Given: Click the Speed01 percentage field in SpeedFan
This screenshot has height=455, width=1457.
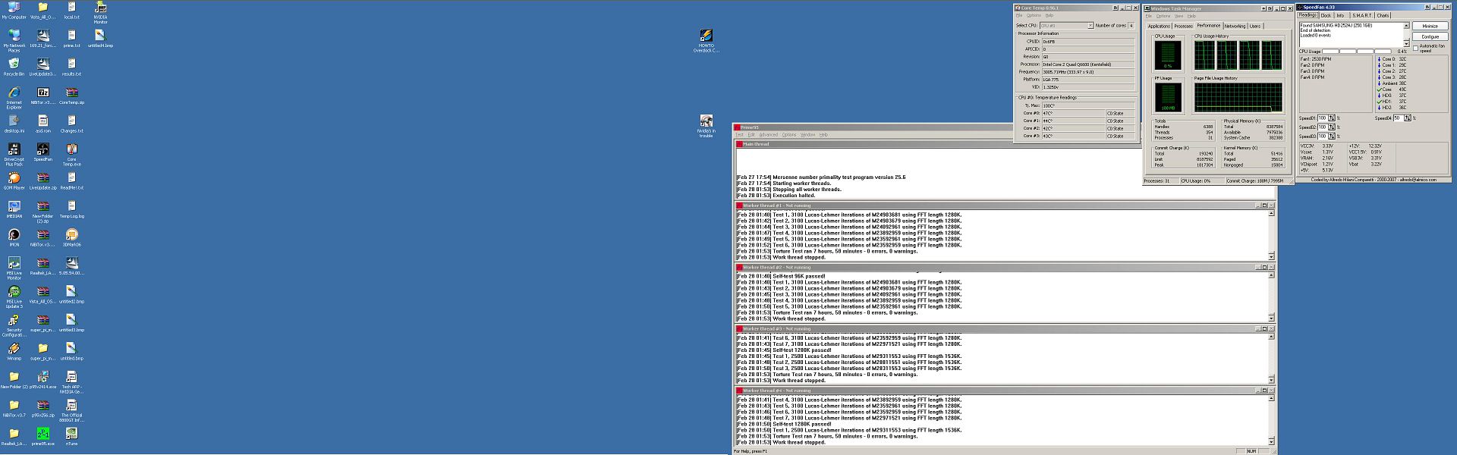Looking at the screenshot, I should coord(1322,118).
